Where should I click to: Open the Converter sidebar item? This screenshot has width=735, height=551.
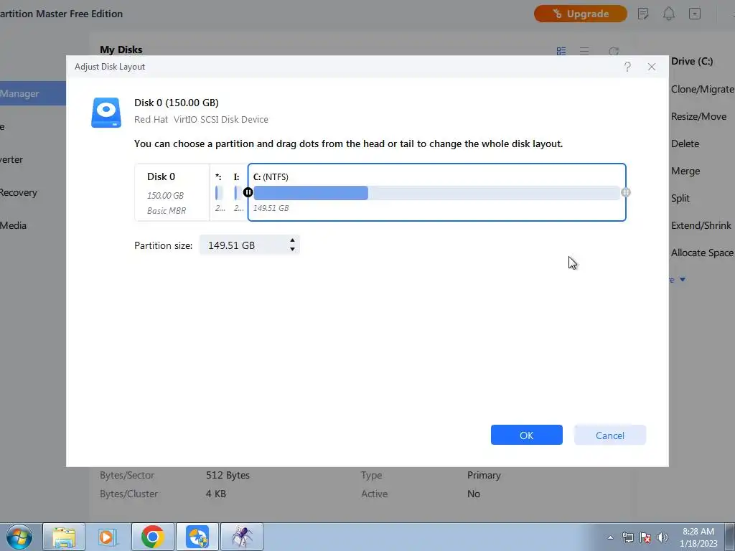coord(11,159)
